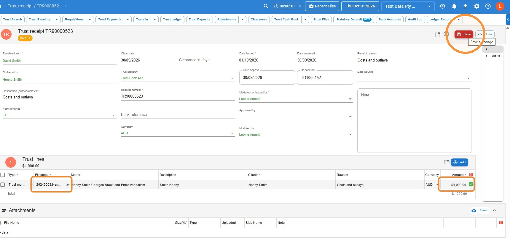Open the Trust Ledger tab
The width and height of the screenshot is (510, 238).
pyautogui.click(x=172, y=20)
